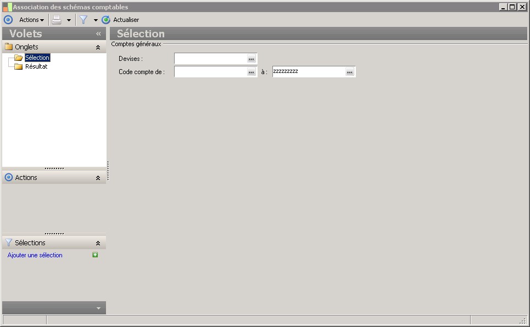Click the window resize grip in status bar
Image resolution: width=530 pixels, height=327 pixels.
[x=523, y=320]
